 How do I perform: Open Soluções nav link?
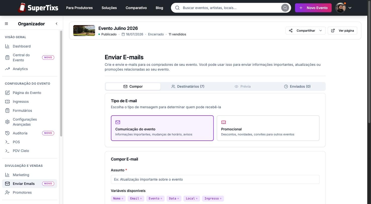[x=109, y=8]
